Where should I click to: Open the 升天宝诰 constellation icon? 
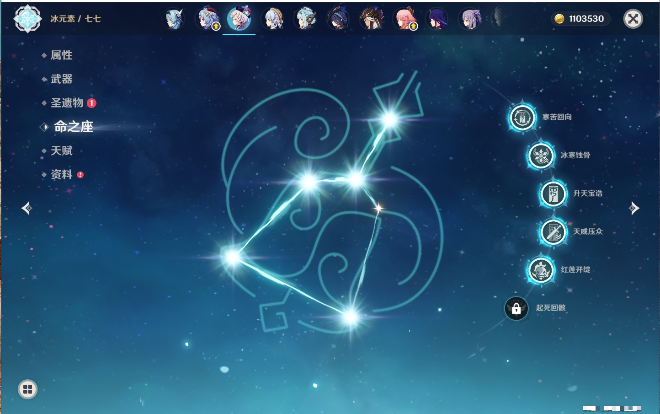554,194
